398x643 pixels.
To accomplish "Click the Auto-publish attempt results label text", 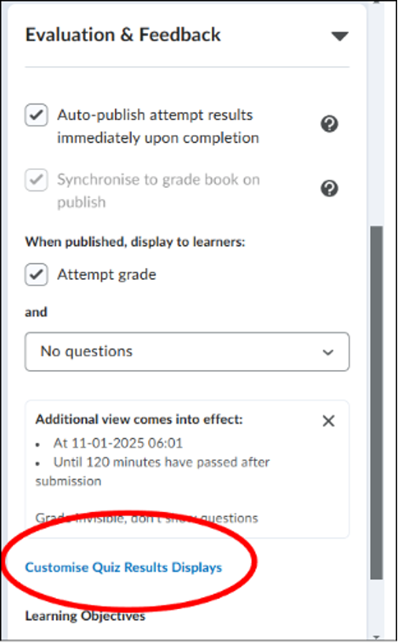I will [x=158, y=126].
